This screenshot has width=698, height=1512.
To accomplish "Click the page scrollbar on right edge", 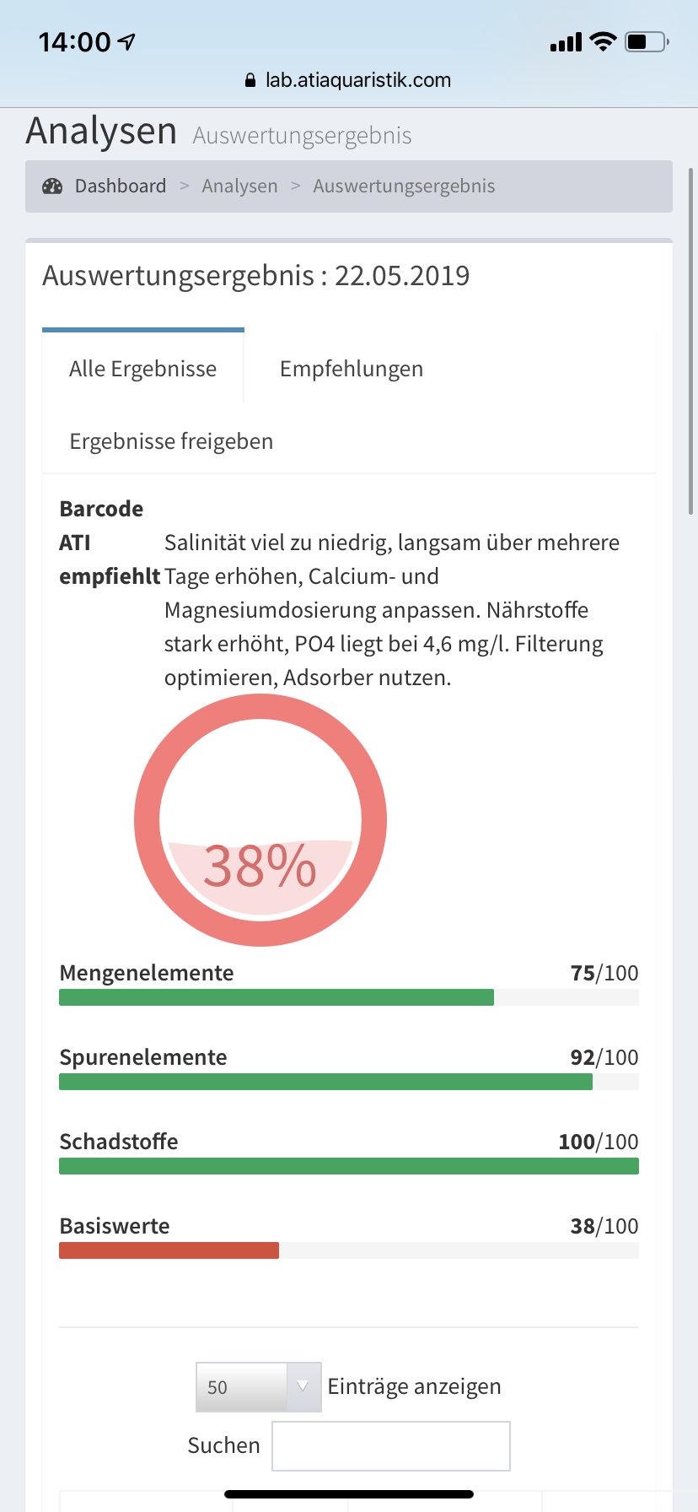I will (691, 337).
